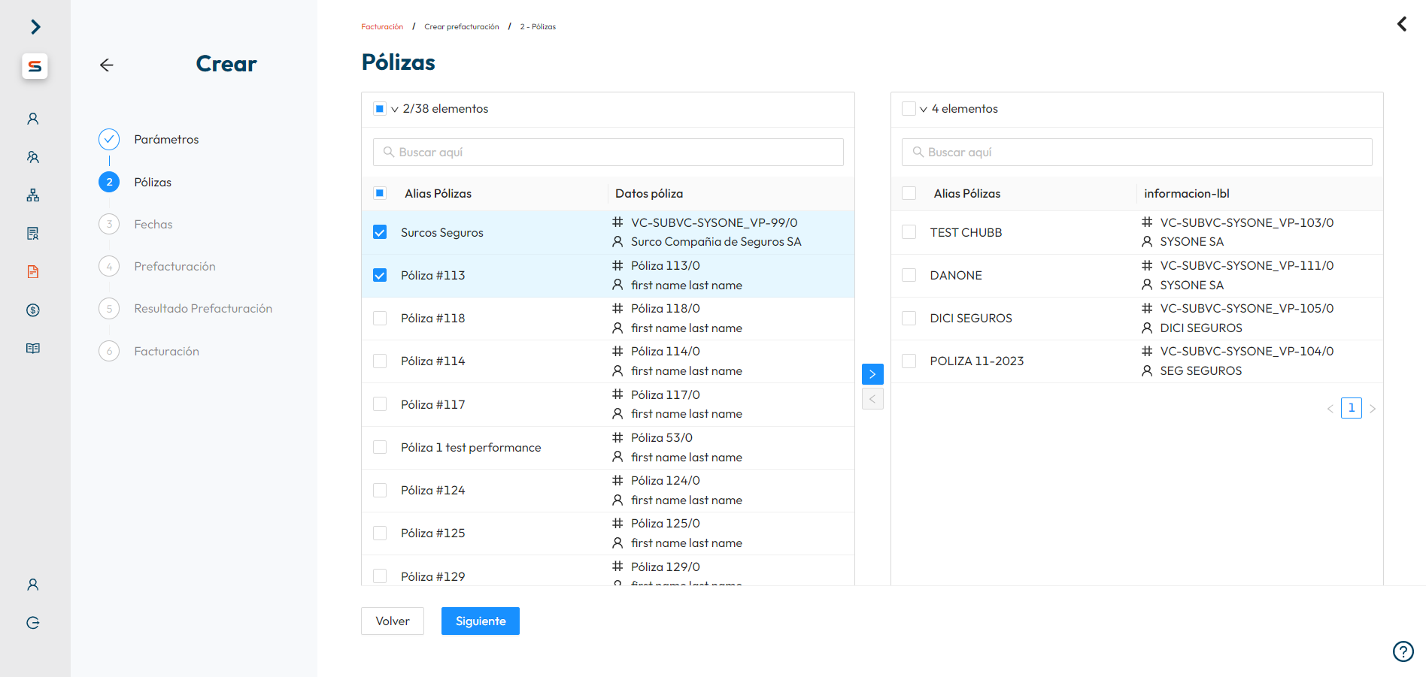This screenshot has height=677, width=1426.
Task: Open the orange document sidebar icon
Action: pos(33,272)
